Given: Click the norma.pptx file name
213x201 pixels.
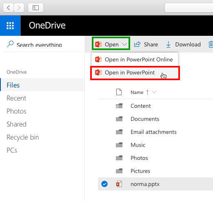Looking at the screenshot, I should 145,184.
